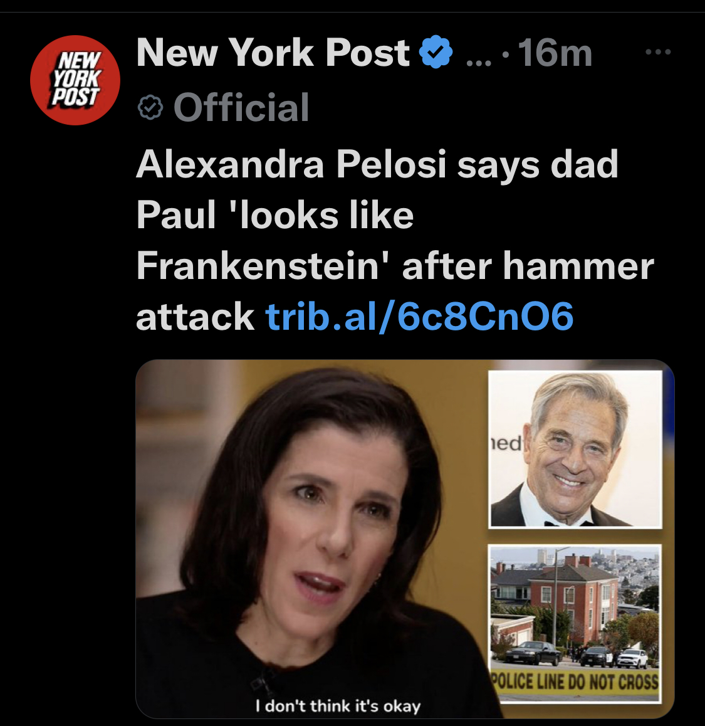Open the New York Post display name
The height and width of the screenshot is (726, 705).
pyautogui.click(x=273, y=52)
